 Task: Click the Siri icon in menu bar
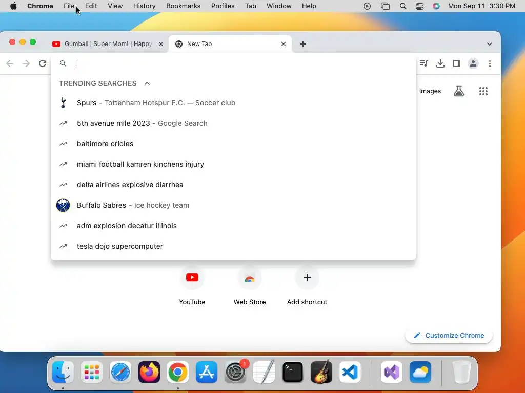[x=436, y=6]
